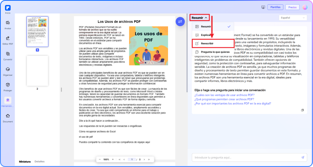Click ¿Por qué son importantes link
The height and width of the screenshot is (167, 313).
(233, 104)
